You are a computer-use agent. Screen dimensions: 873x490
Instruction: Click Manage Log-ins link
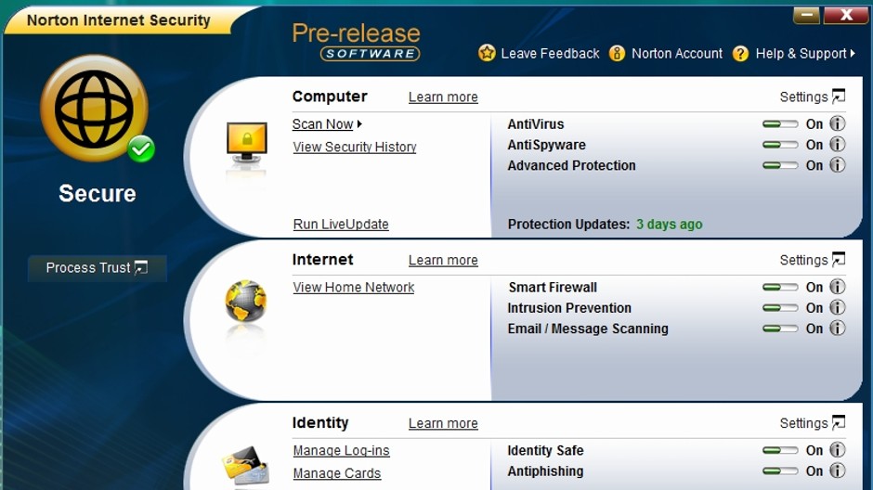(341, 450)
